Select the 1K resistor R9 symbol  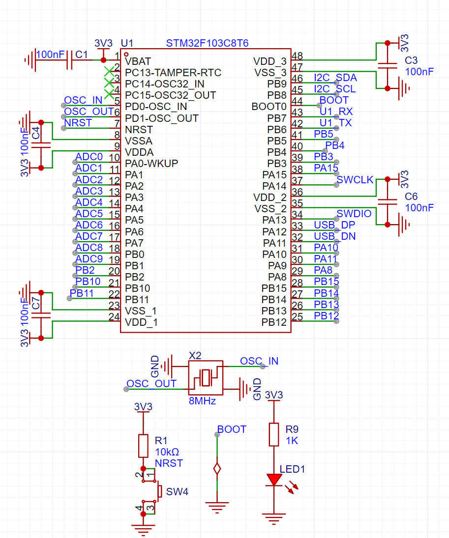click(x=273, y=435)
